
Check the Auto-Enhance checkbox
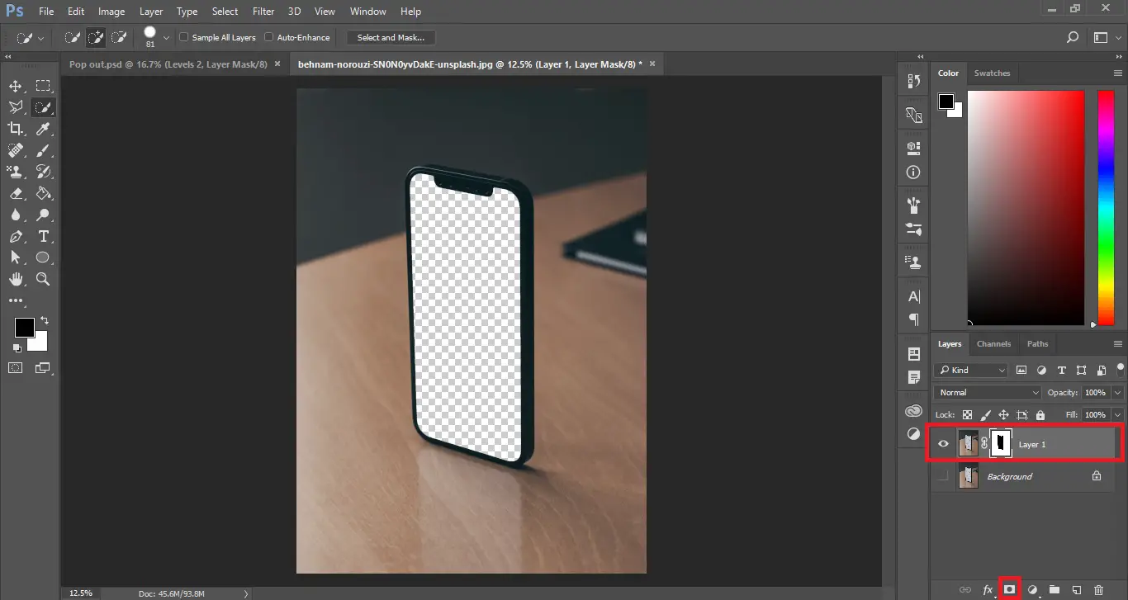coord(269,37)
